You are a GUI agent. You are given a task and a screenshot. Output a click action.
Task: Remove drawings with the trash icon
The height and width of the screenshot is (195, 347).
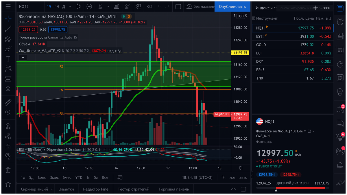pos(8,170)
